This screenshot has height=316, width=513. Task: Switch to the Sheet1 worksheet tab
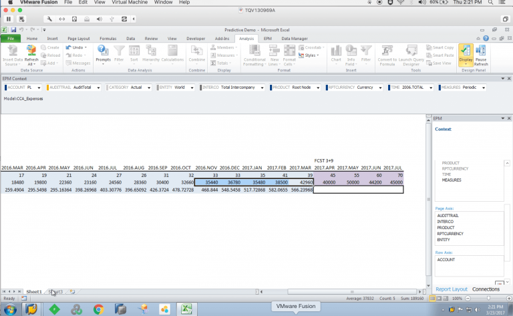click(x=34, y=291)
